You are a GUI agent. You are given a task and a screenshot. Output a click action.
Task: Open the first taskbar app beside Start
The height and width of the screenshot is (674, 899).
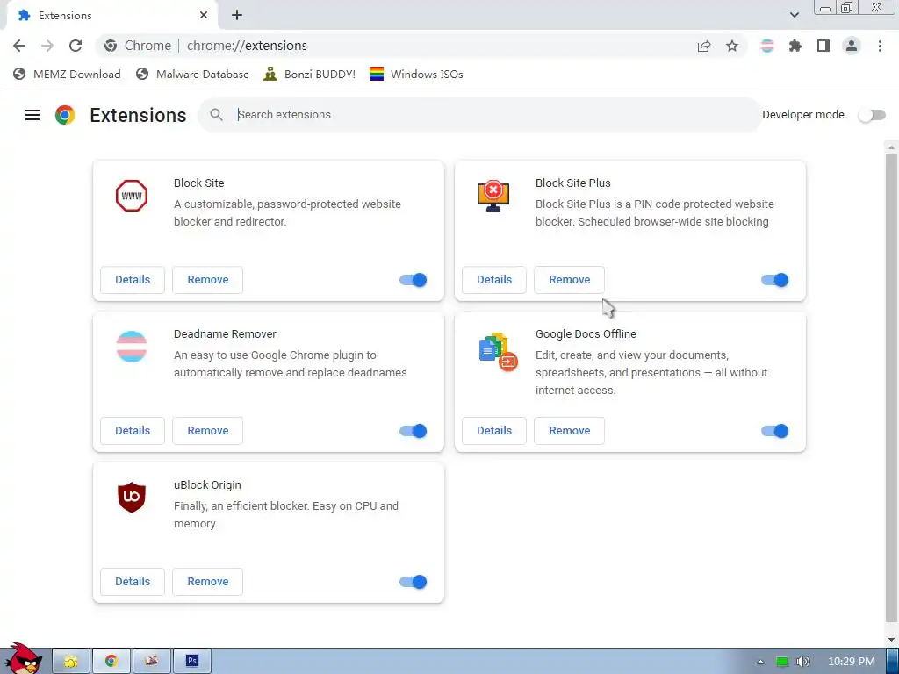(71, 662)
